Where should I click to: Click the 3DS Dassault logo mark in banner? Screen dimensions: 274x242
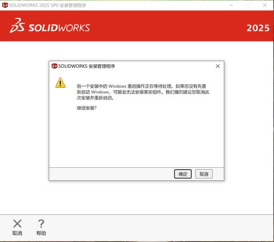coord(17,26)
